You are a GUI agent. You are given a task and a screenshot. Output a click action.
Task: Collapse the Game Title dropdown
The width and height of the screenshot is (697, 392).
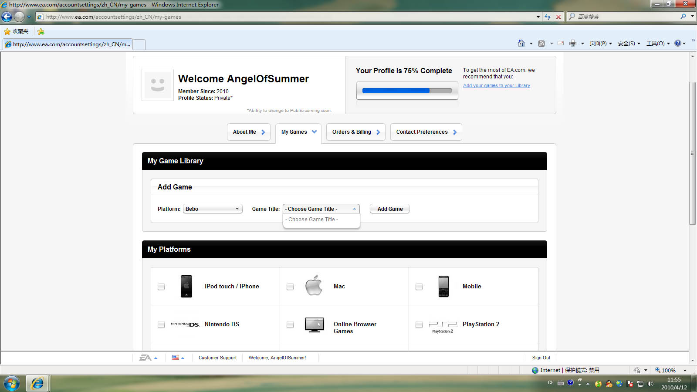[321, 209]
